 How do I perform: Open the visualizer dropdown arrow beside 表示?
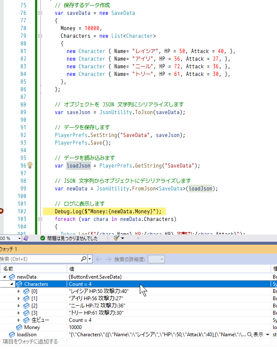[267, 335]
